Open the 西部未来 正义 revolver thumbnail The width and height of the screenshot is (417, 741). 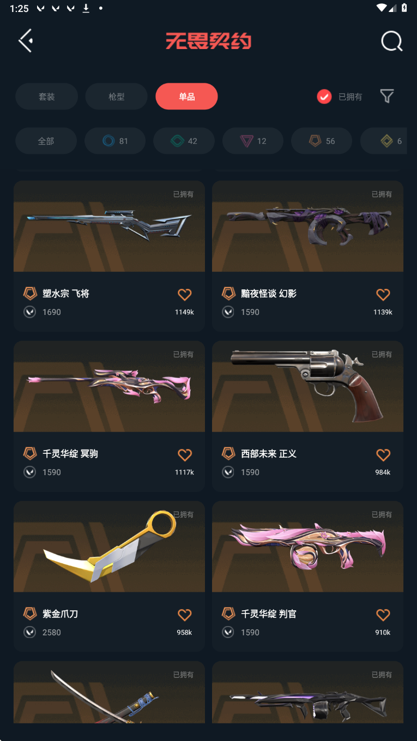tap(307, 386)
